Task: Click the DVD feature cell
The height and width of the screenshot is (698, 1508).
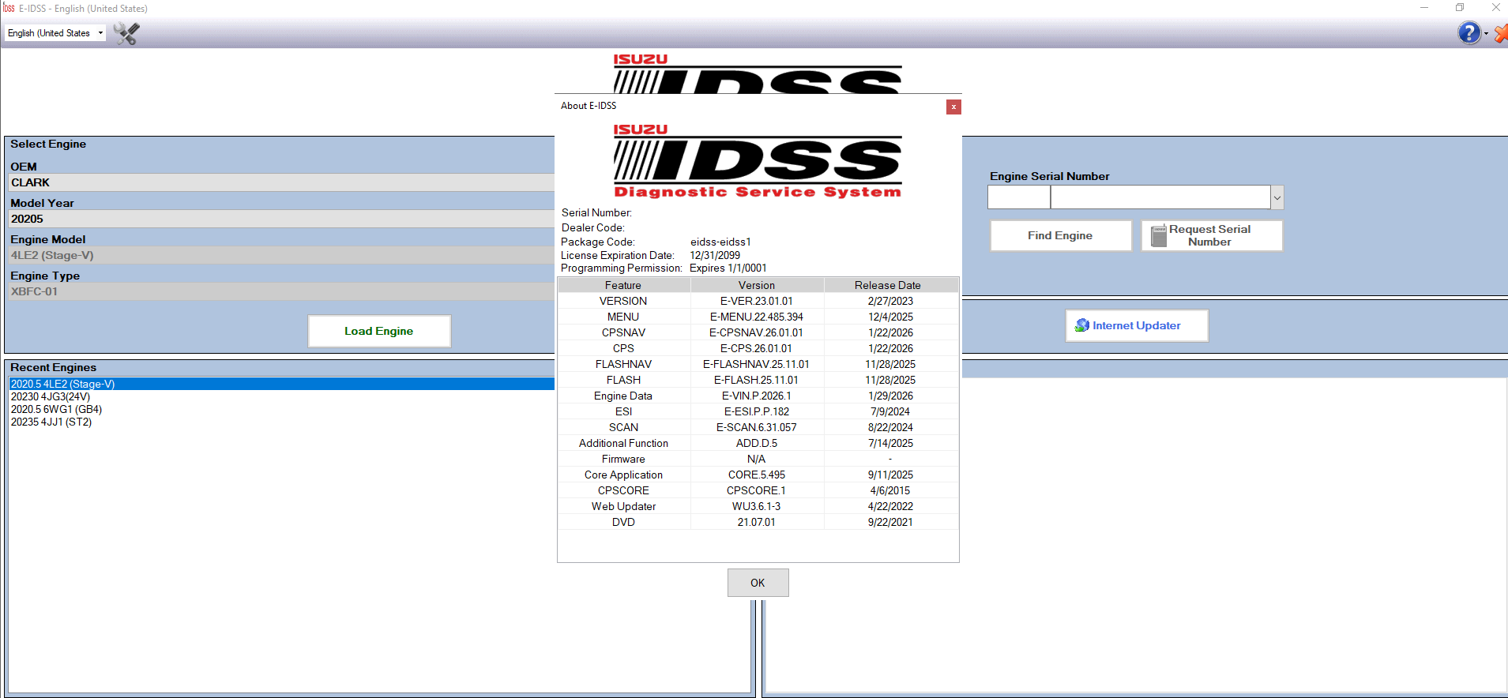Action: tap(623, 522)
